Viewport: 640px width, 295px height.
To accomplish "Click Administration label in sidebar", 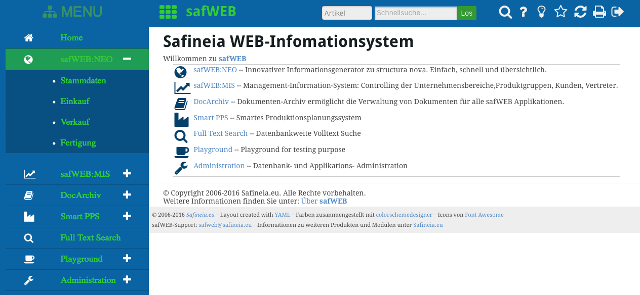I will [x=88, y=280].
